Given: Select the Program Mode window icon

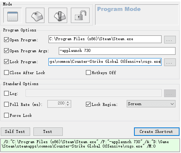Looking at the screenshot, I should [12, 15].
